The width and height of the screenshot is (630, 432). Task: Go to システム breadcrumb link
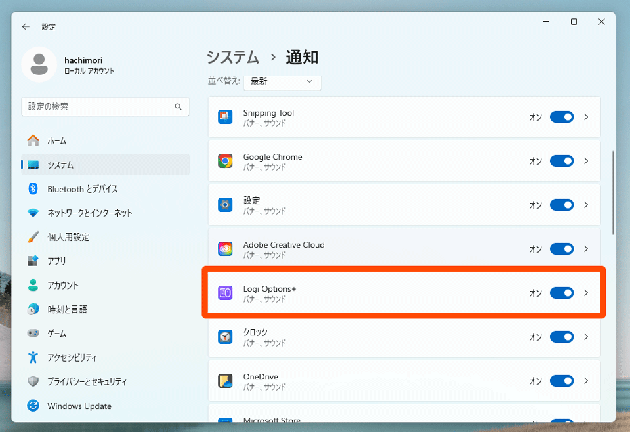tap(233, 57)
